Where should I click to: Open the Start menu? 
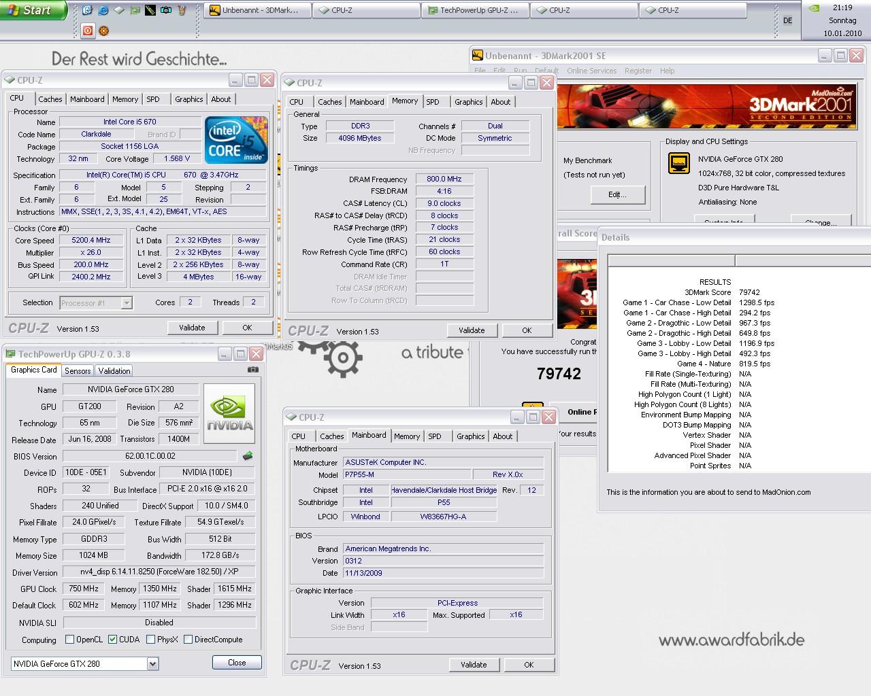(x=33, y=10)
